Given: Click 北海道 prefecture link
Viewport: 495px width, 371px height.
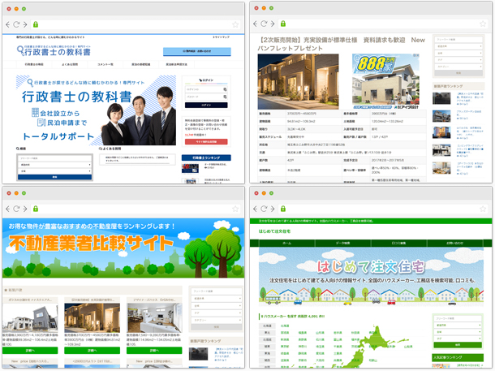Looking at the screenshot, I should 285,326.
